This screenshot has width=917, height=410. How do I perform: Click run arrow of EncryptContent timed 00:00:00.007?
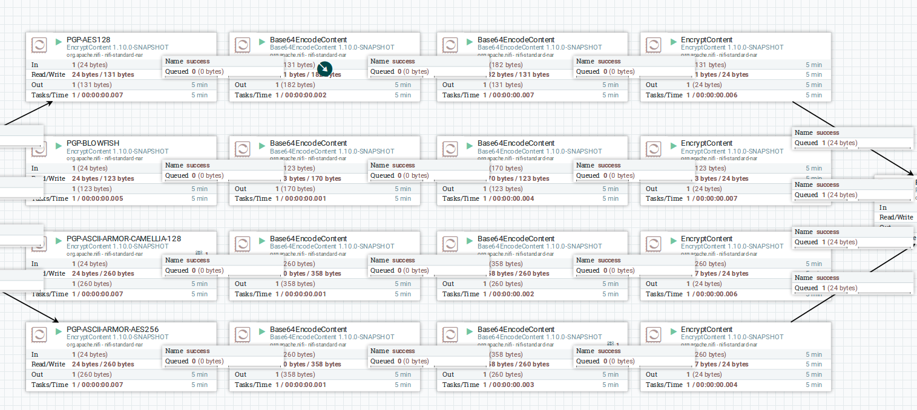click(673, 145)
